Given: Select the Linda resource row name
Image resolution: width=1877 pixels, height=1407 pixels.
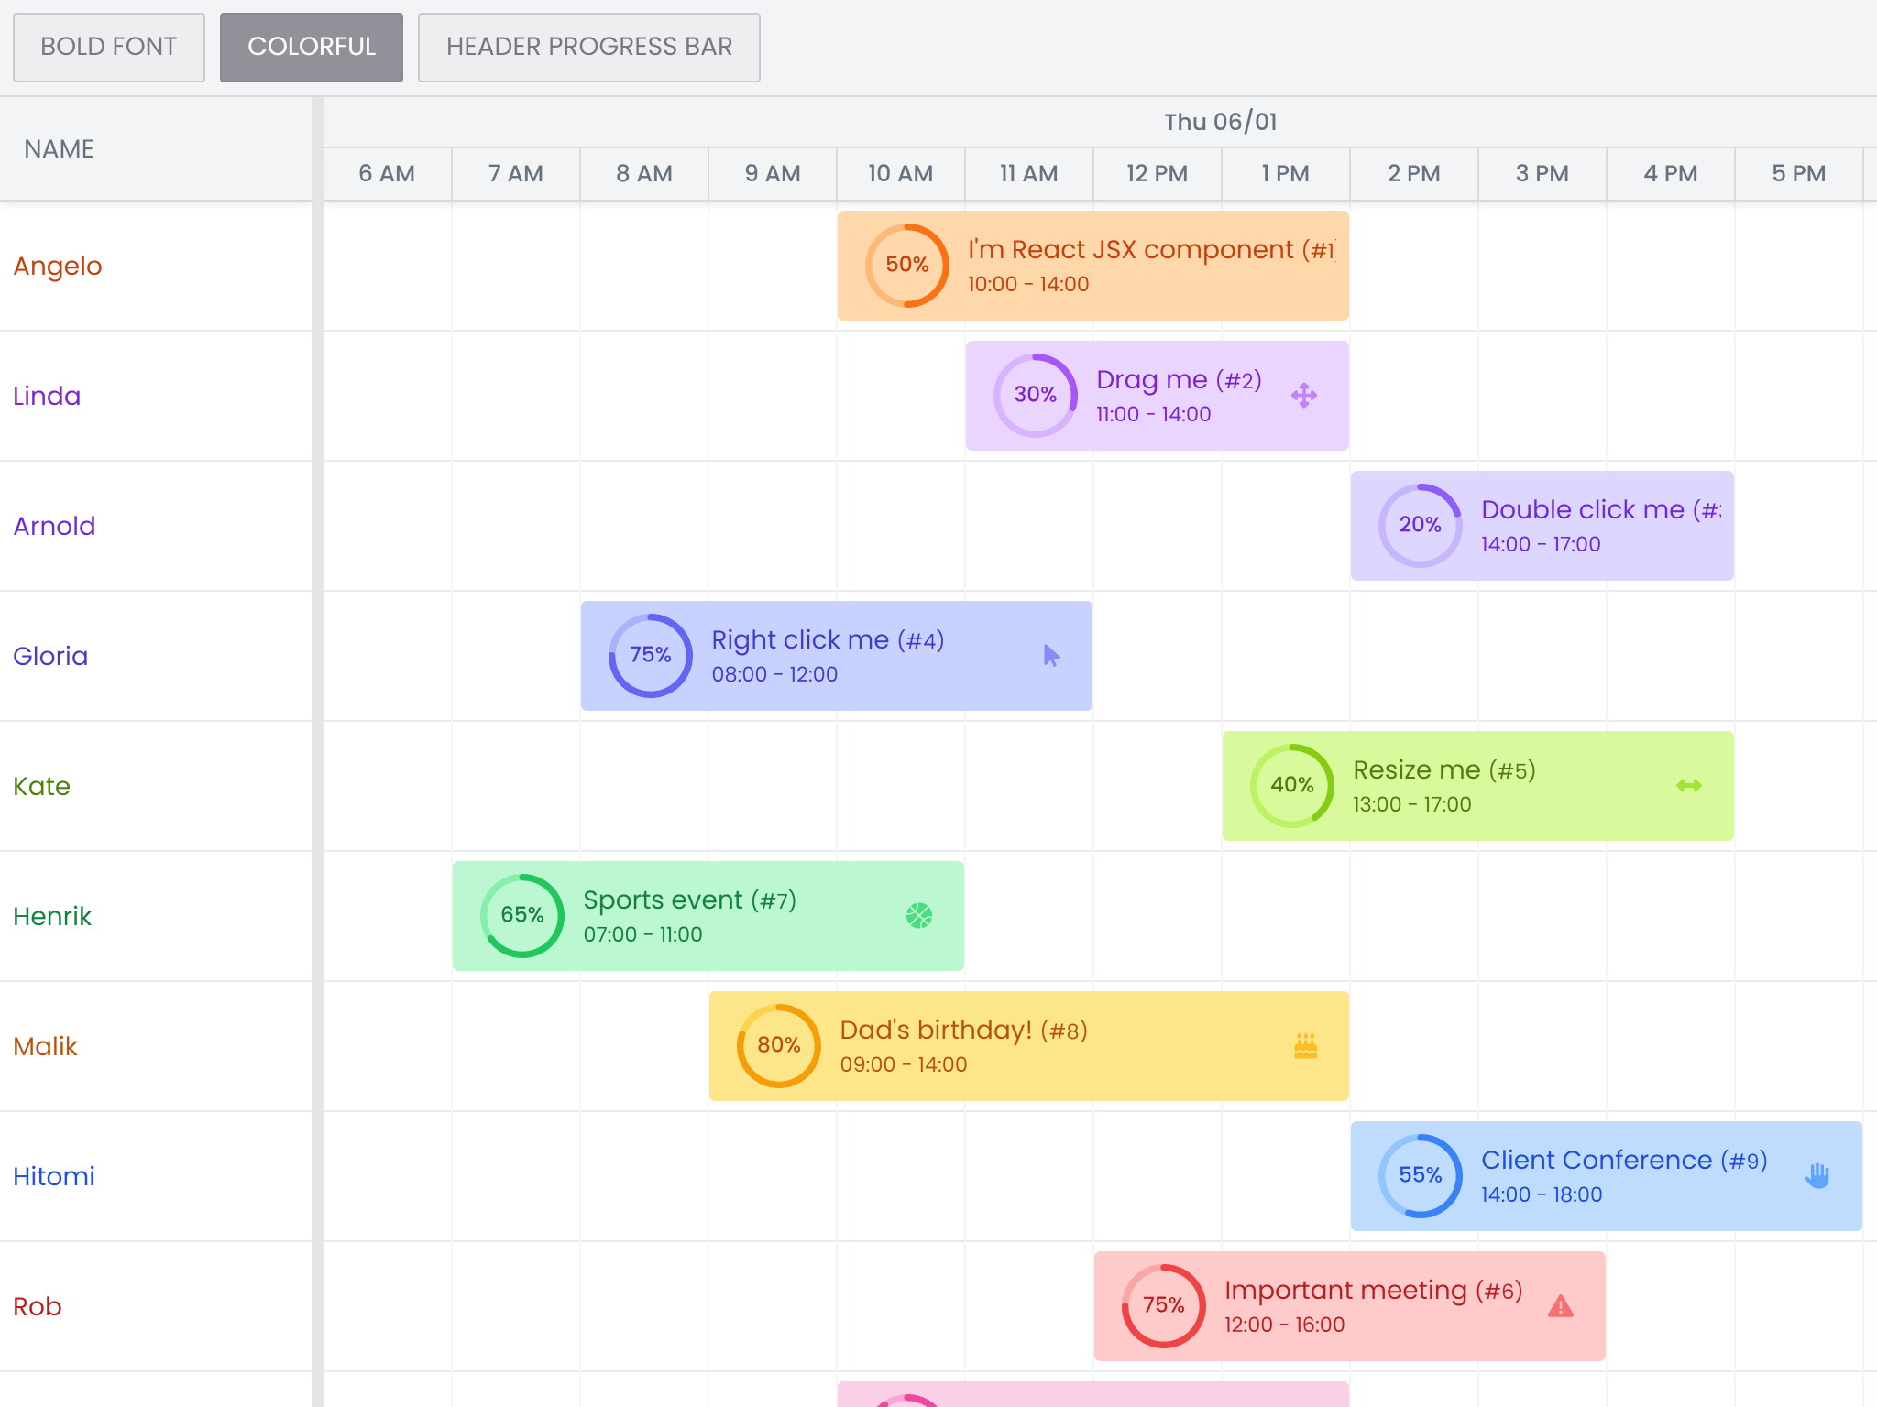Looking at the screenshot, I should coord(47,397).
